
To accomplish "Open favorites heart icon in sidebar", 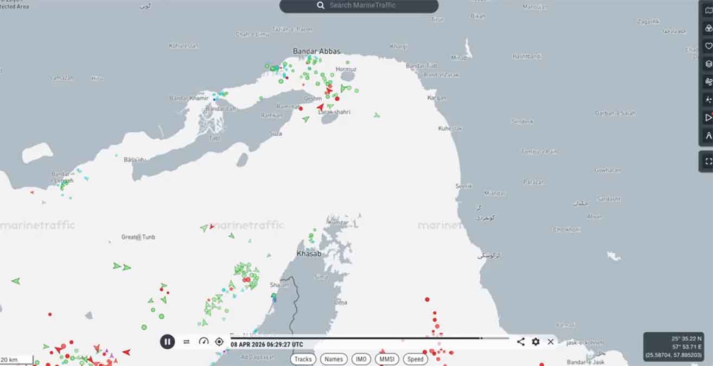I will tap(708, 46).
